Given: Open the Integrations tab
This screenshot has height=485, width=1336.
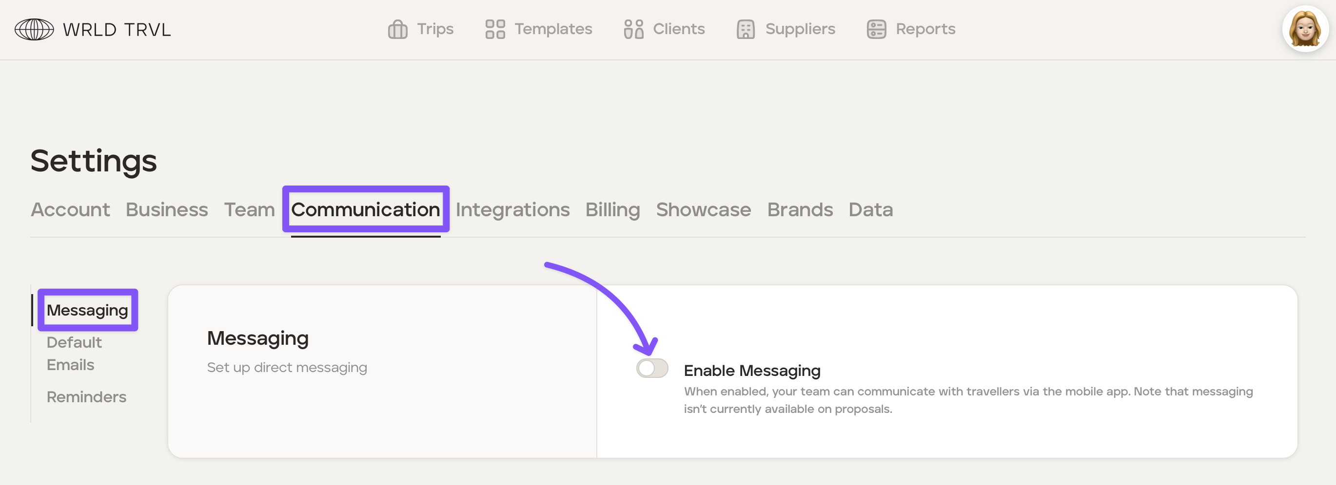Looking at the screenshot, I should 512,210.
